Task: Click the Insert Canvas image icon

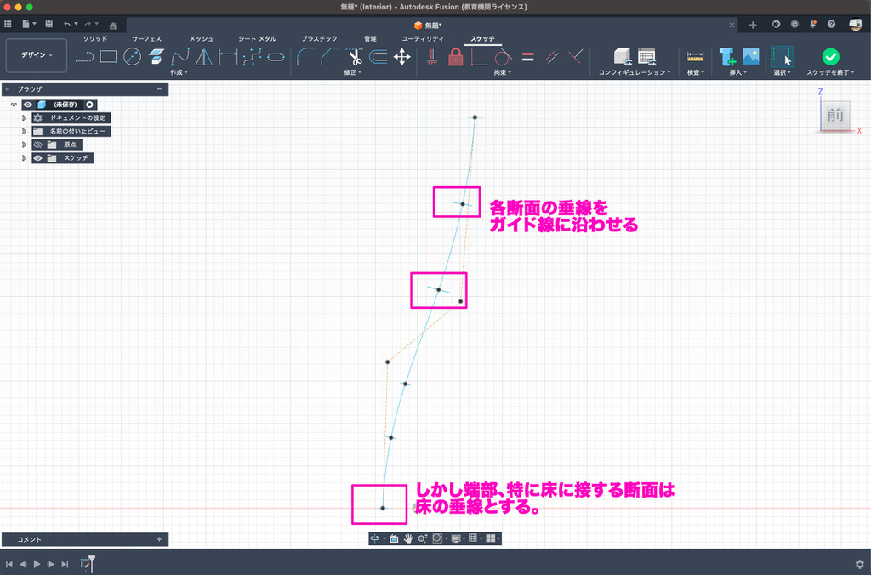Action: [750, 57]
